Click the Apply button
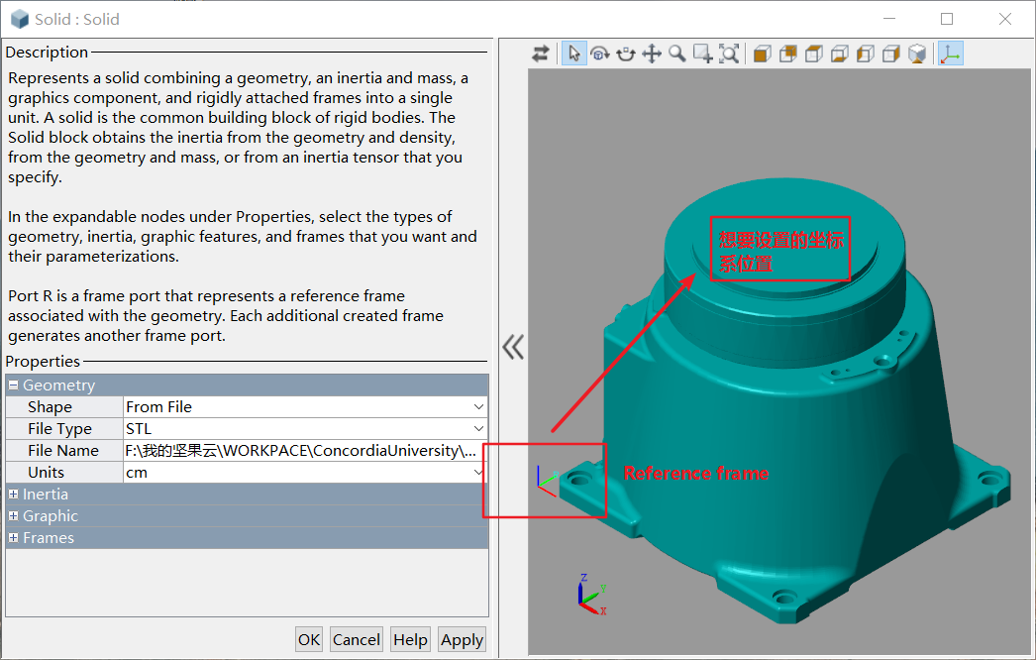Screen dimensions: 1036x660 coord(462,639)
